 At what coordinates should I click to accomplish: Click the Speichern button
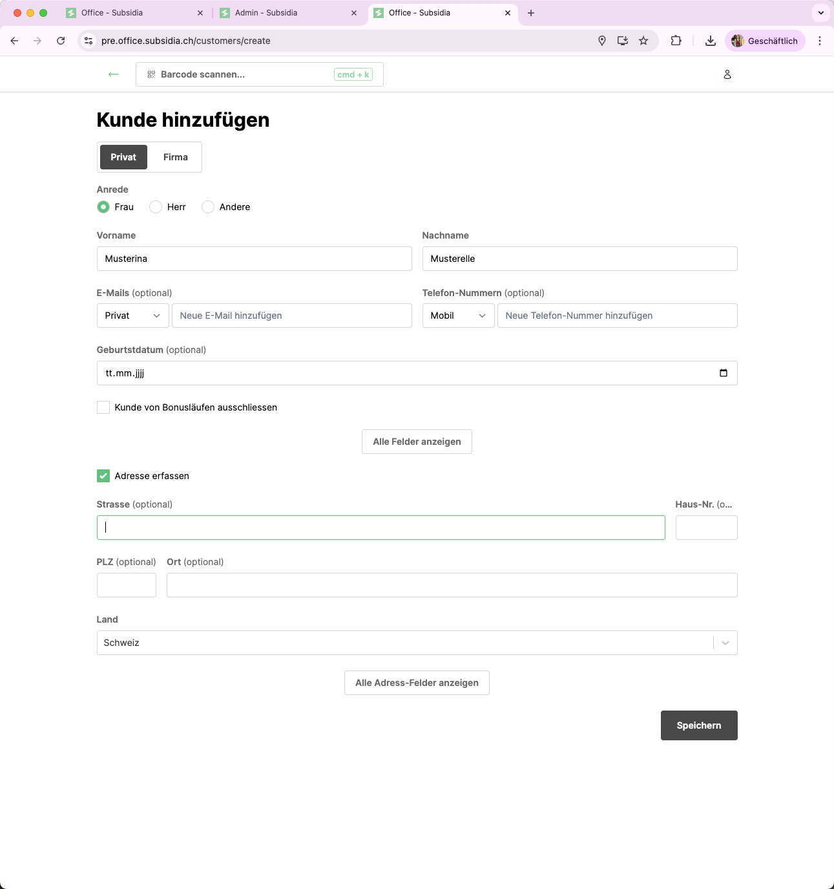pyautogui.click(x=698, y=725)
